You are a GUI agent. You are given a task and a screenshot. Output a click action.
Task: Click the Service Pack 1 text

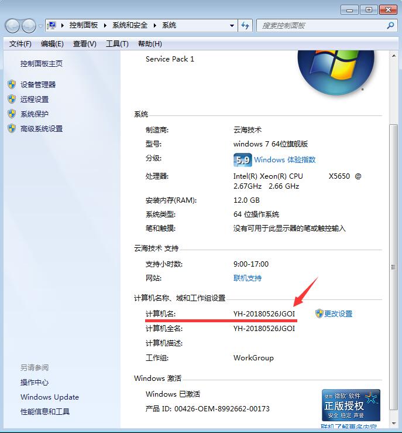click(170, 59)
